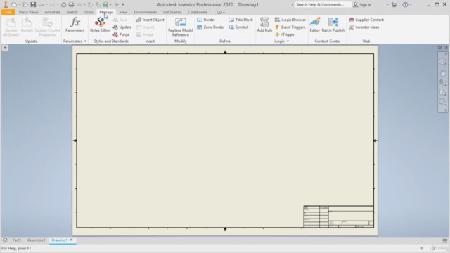
Task: Go to Home from quick access toolbar
Action: click(x=63, y=5)
